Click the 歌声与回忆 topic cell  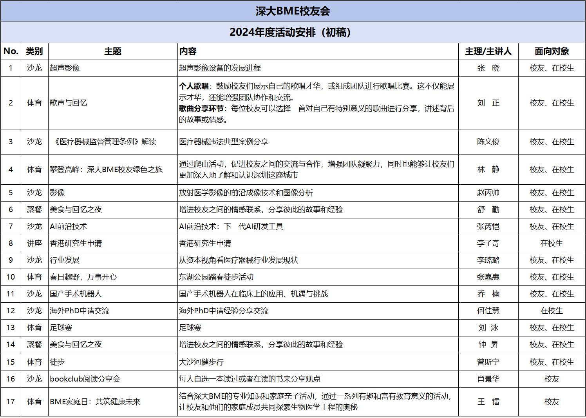click(x=113, y=103)
